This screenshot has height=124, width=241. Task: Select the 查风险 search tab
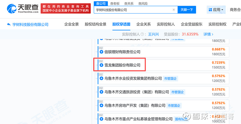[143, 3]
